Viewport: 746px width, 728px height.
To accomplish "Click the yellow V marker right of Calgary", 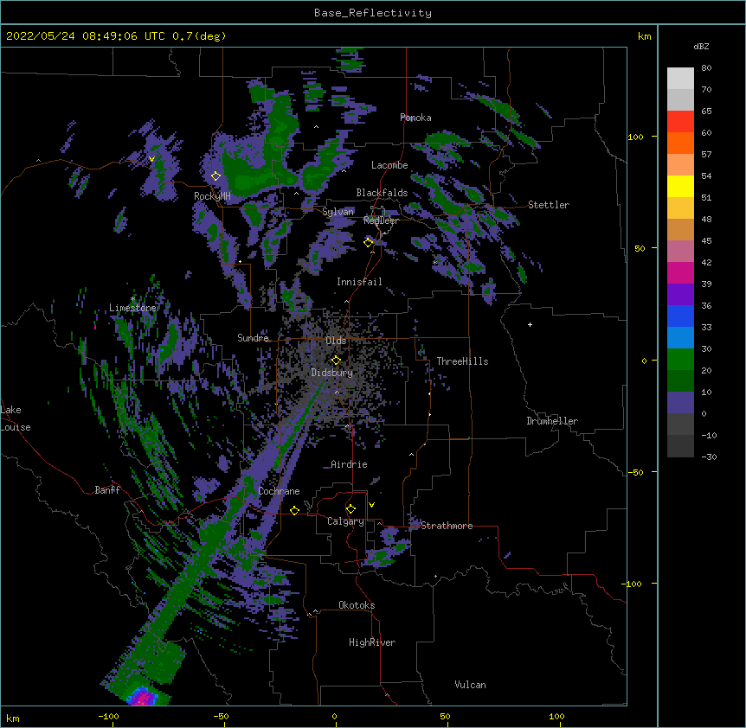I will click(x=371, y=505).
